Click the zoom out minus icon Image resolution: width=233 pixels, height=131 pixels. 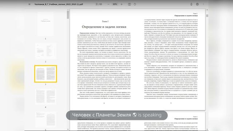coord(108,4)
